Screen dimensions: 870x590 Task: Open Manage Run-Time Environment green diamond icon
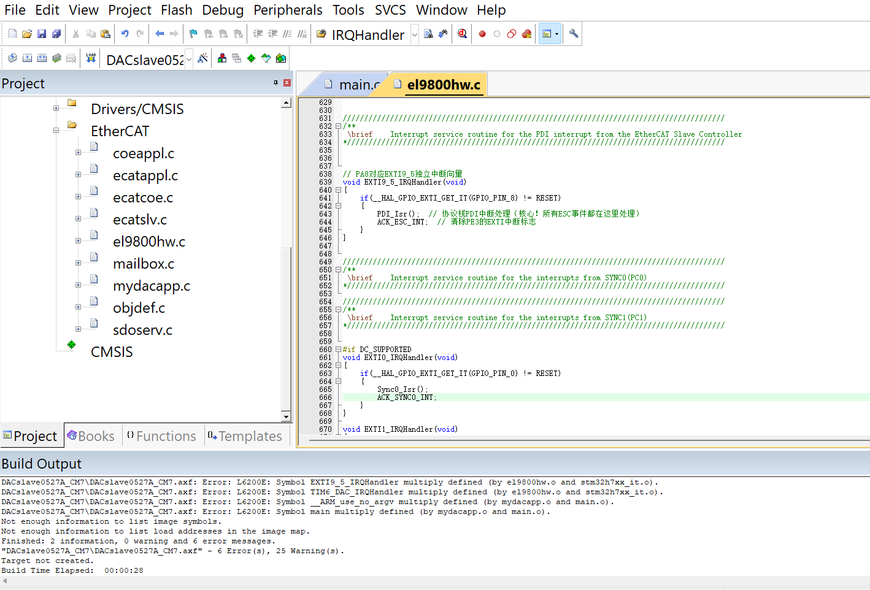[252, 58]
